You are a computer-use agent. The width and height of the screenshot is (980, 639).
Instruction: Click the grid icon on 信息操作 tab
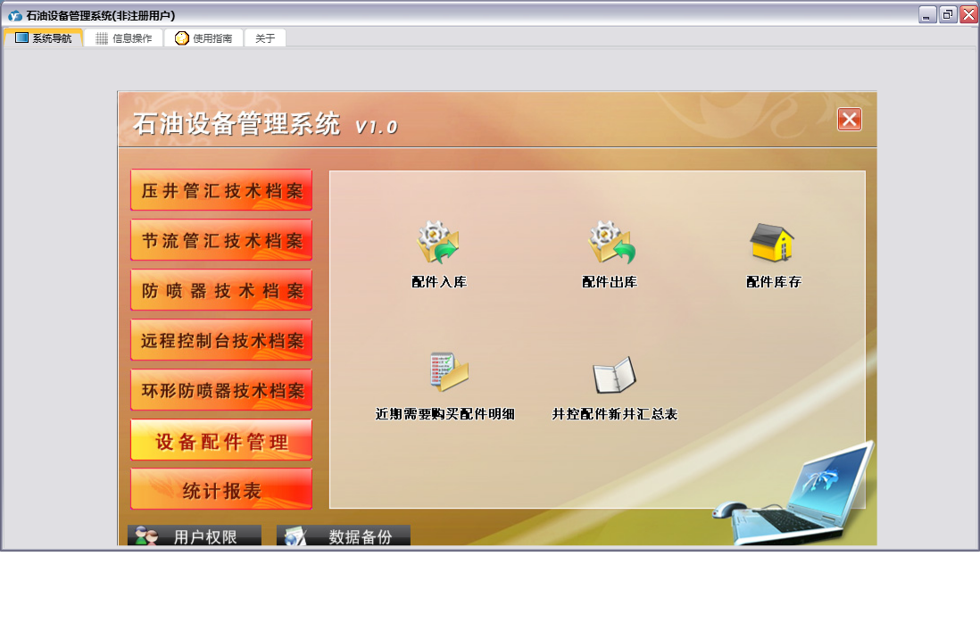click(101, 38)
